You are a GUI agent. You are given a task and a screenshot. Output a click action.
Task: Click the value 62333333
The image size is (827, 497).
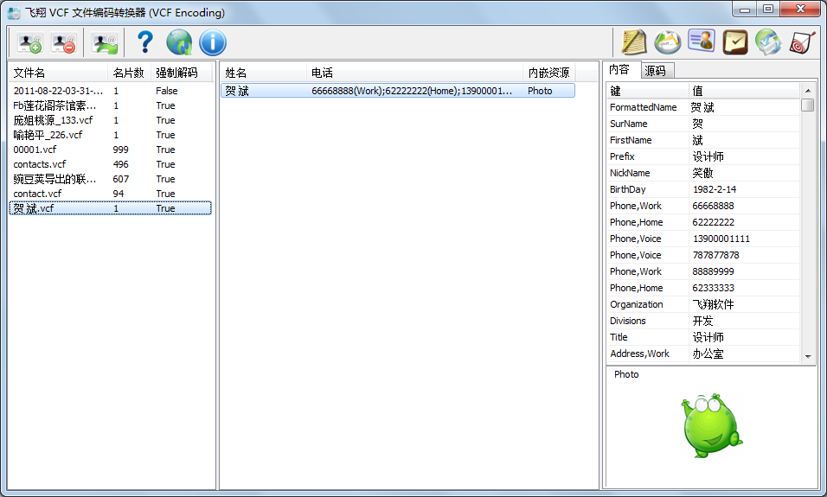[x=713, y=288]
